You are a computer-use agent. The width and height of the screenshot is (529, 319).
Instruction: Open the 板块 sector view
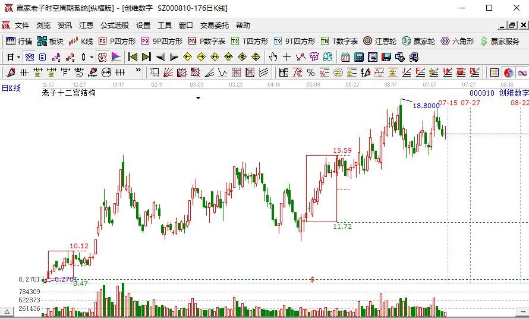tap(51, 41)
